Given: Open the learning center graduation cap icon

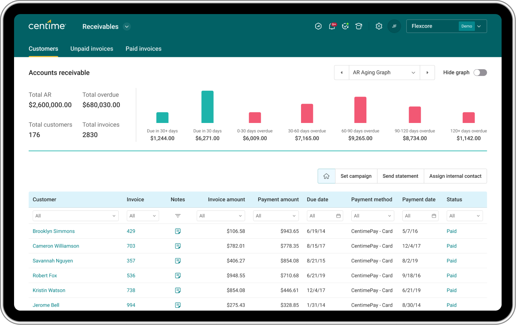Looking at the screenshot, I should [359, 26].
